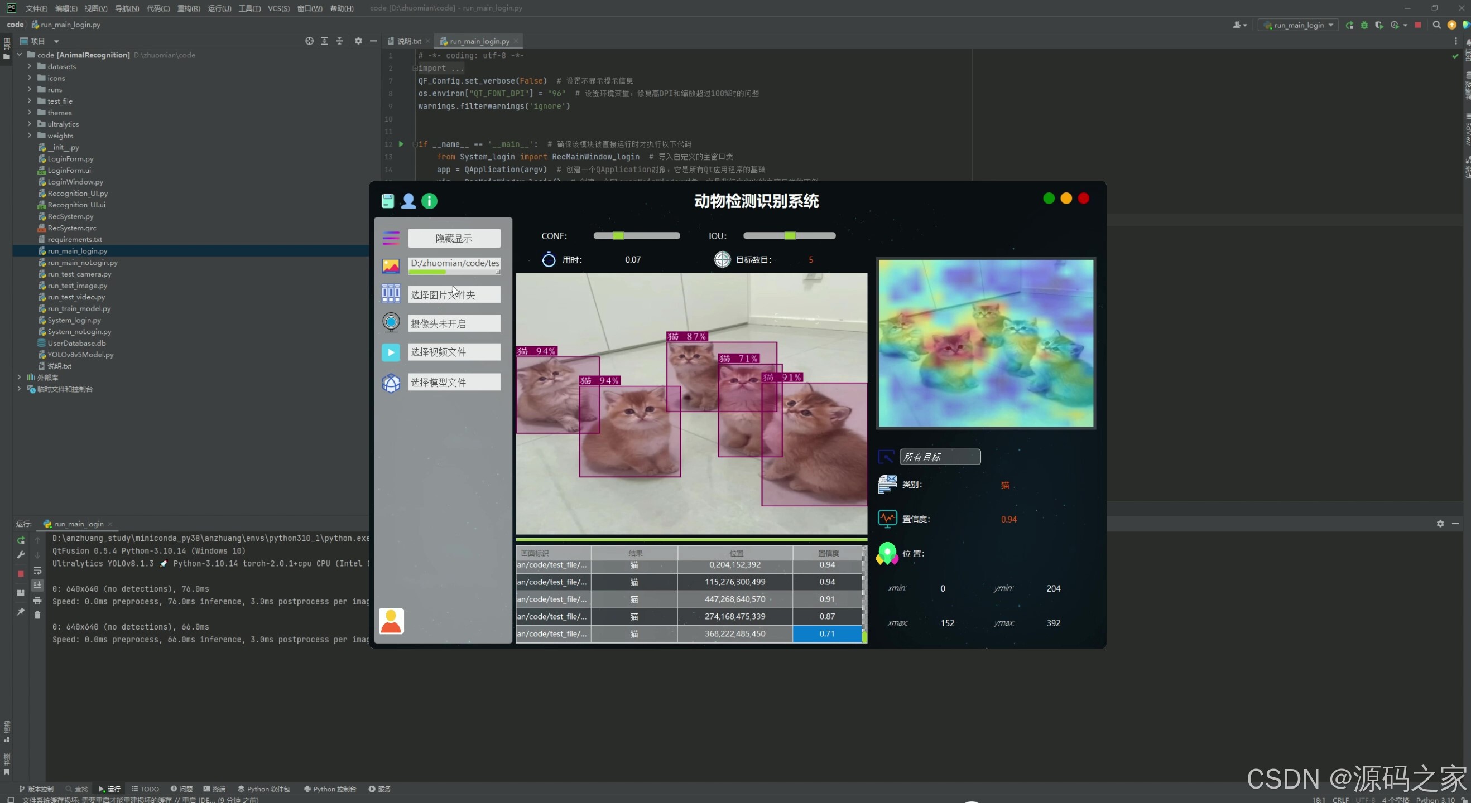This screenshot has width=1471, height=803.
Task: Open UserDatabase.db in project tree
Action: point(76,343)
